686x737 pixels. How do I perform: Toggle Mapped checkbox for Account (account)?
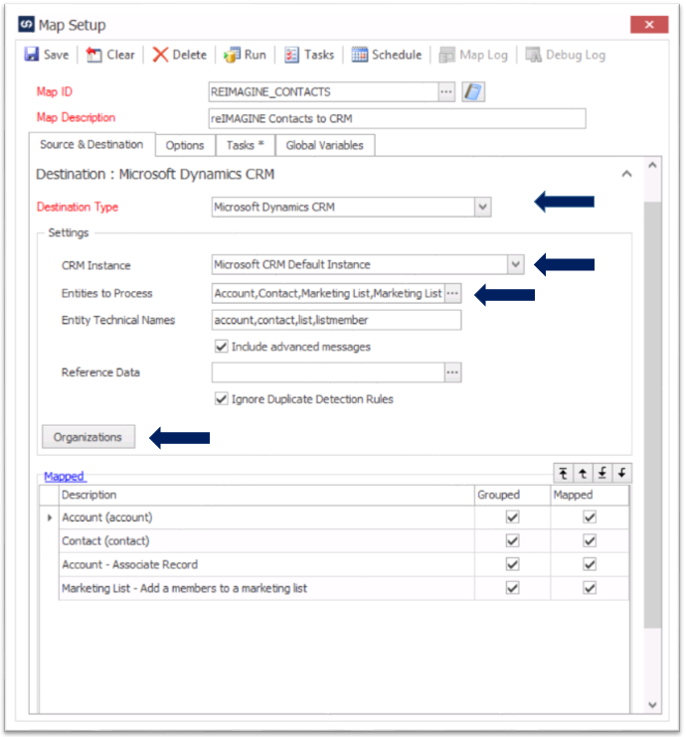[590, 517]
